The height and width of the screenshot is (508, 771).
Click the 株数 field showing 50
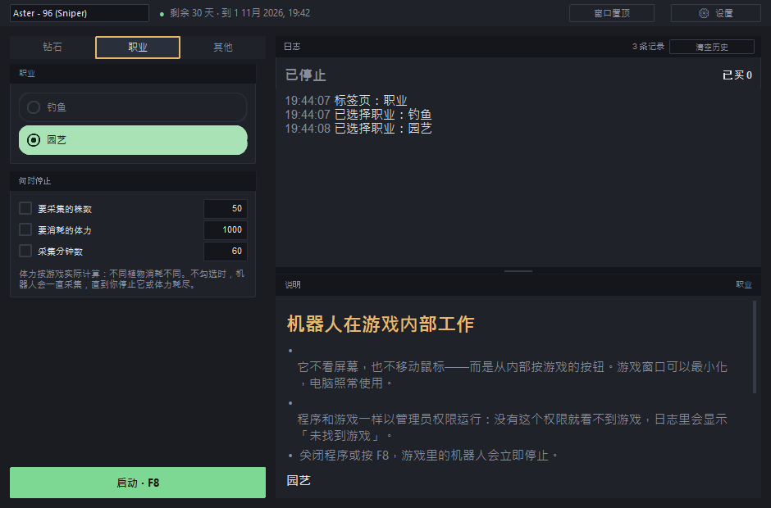tap(226, 208)
